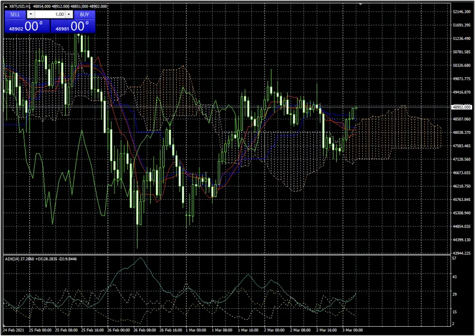475x336 pixels.
Task: Click the 25 Feb 08:00 time label
Action: click(x=66, y=330)
